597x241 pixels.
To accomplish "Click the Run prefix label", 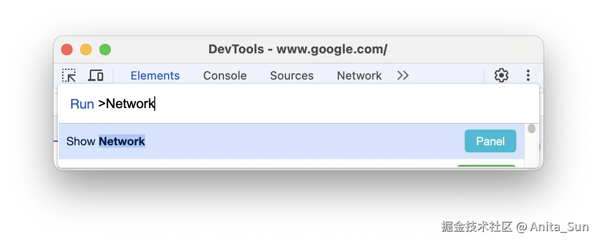I will coord(82,104).
